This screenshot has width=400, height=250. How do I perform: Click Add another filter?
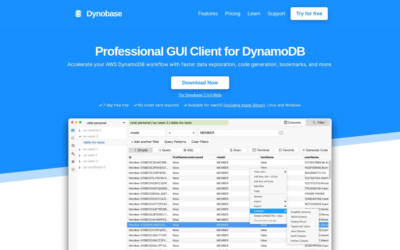click(145, 142)
